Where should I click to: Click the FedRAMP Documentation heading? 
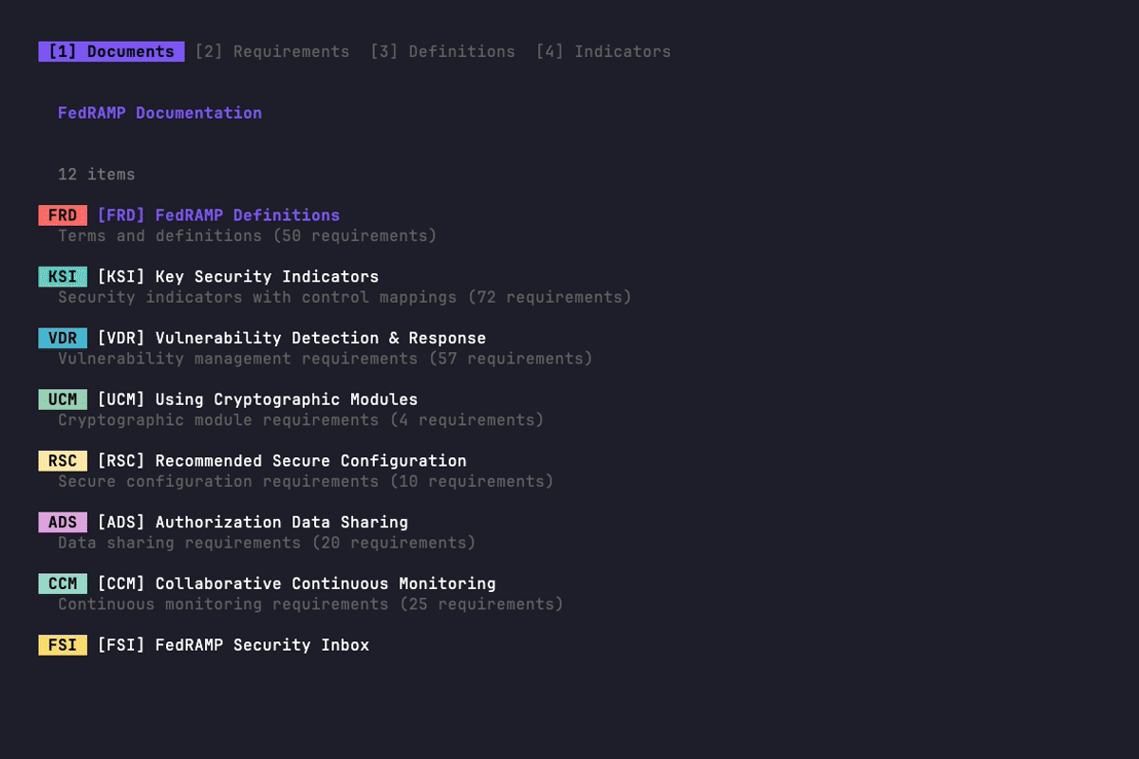click(159, 112)
